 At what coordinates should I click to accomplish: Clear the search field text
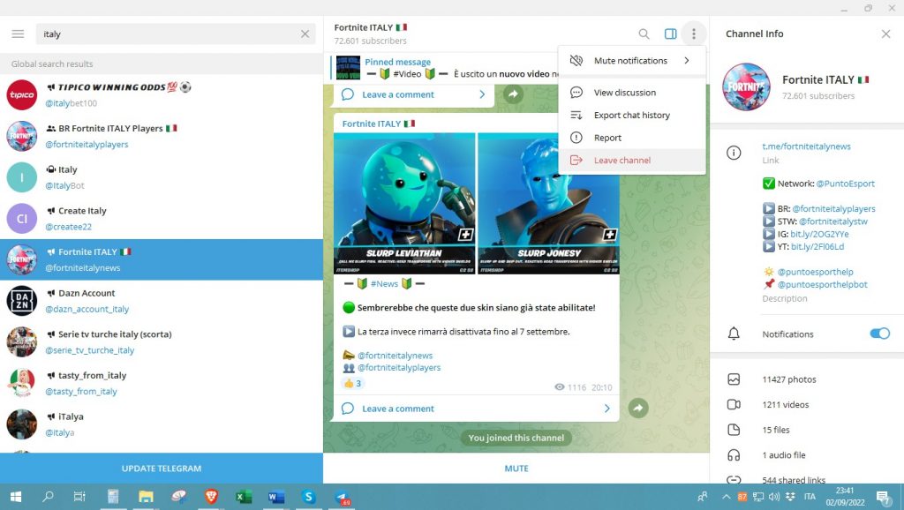click(x=305, y=34)
